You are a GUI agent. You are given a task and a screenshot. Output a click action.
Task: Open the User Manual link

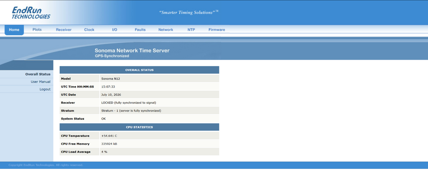(41, 82)
